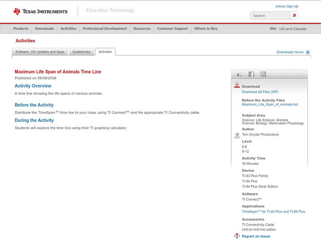
Task: Open the US and Canada site selector
Action: [293, 29]
